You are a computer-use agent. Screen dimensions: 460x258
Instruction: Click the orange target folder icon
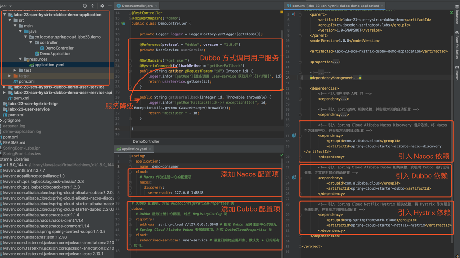point(16,76)
